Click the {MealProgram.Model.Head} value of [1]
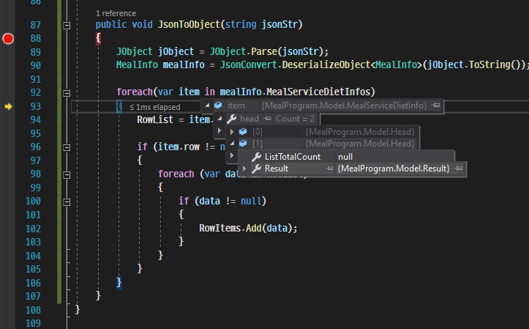Image resolution: width=529 pixels, height=329 pixels. pos(360,144)
